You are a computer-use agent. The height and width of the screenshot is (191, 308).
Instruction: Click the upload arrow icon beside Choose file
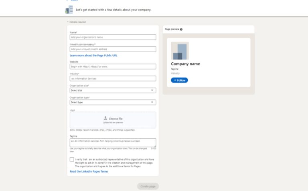[105, 118]
